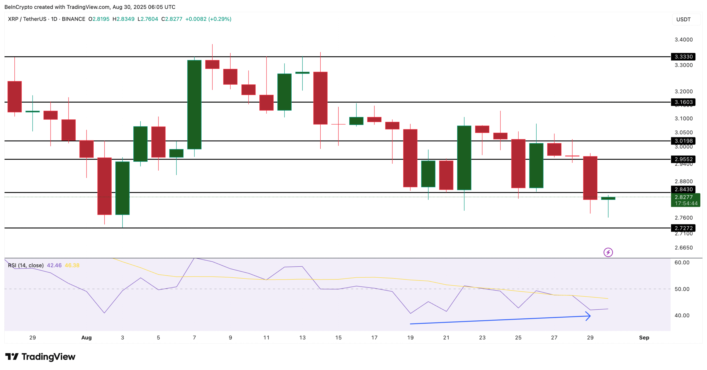Open the 1D timeframe selector
The width and height of the screenshot is (707, 370).
coord(54,19)
